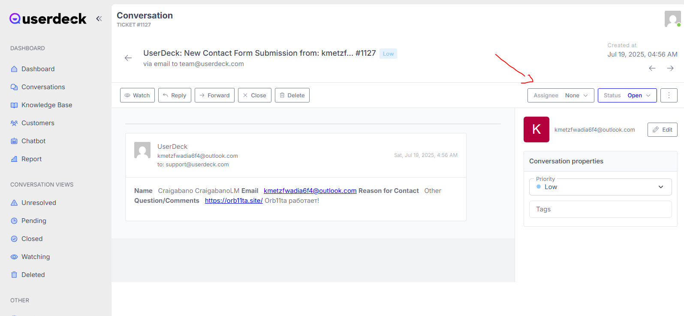Collapse the sidebar with double-chevron icon
The image size is (684, 316).
pyautogui.click(x=99, y=18)
